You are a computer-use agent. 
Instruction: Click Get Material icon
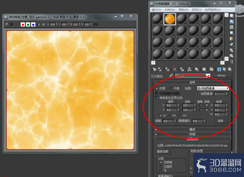point(154,69)
